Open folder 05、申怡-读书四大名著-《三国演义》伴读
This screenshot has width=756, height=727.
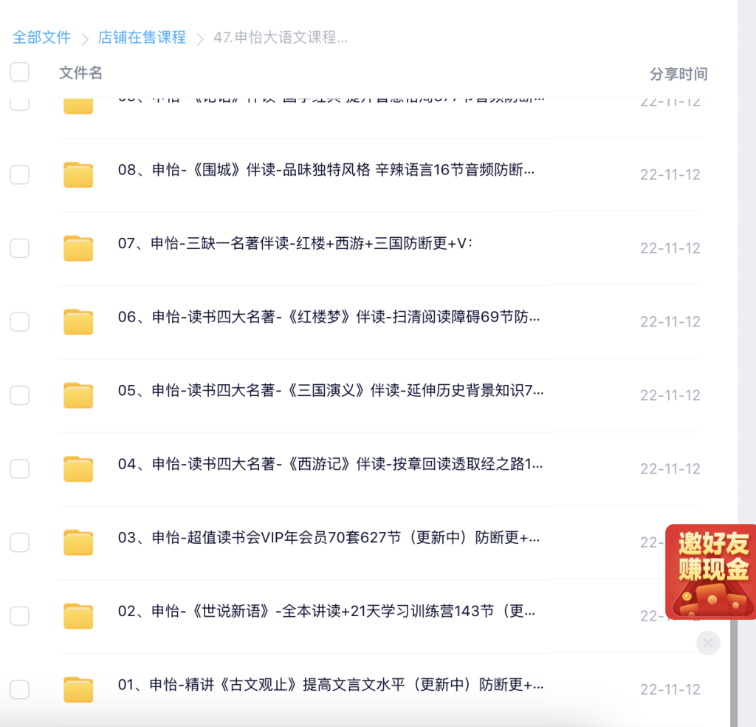coord(331,390)
